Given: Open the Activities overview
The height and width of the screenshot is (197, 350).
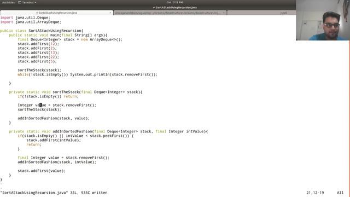Looking at the screenshot, I should [8, 2].
